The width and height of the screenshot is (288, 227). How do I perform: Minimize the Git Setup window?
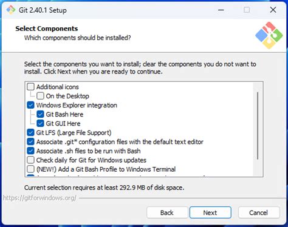(221, 10)
